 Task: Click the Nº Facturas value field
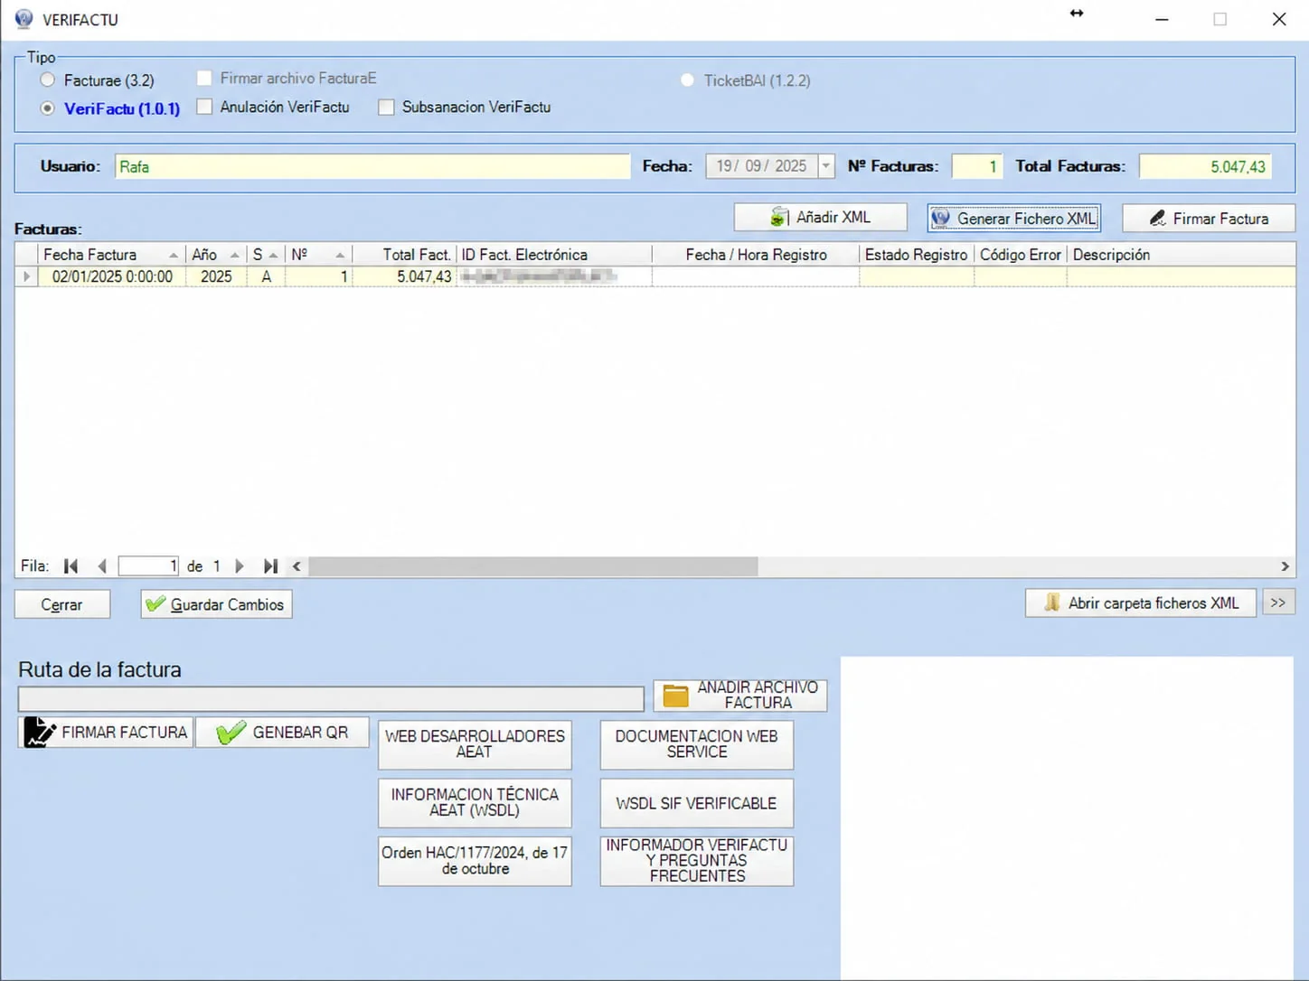pyautogui.click(x=977, y=166)
